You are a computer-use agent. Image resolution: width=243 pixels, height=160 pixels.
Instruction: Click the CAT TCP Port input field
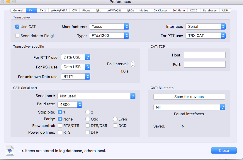point(205,64)
